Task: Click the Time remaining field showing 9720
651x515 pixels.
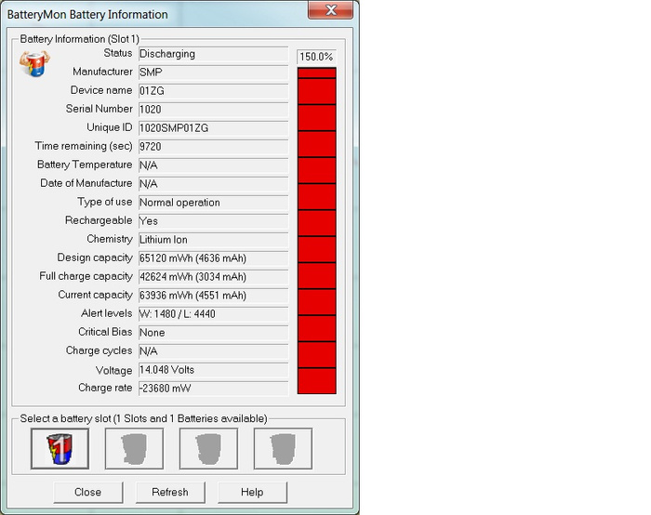Action: click(212, 147)
